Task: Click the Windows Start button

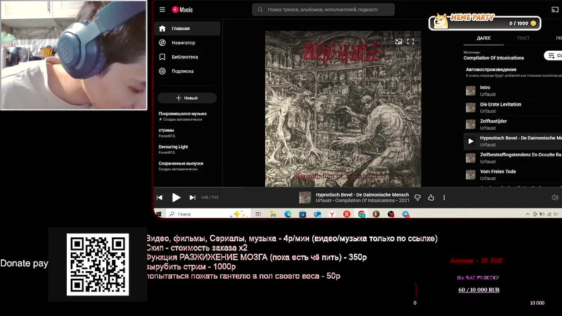Action: [159, 214]
